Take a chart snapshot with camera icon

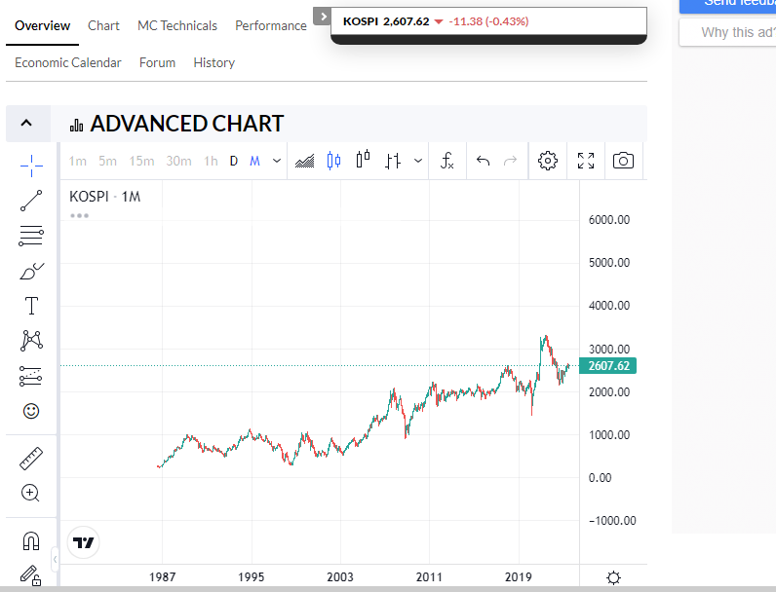click(623, 161)
